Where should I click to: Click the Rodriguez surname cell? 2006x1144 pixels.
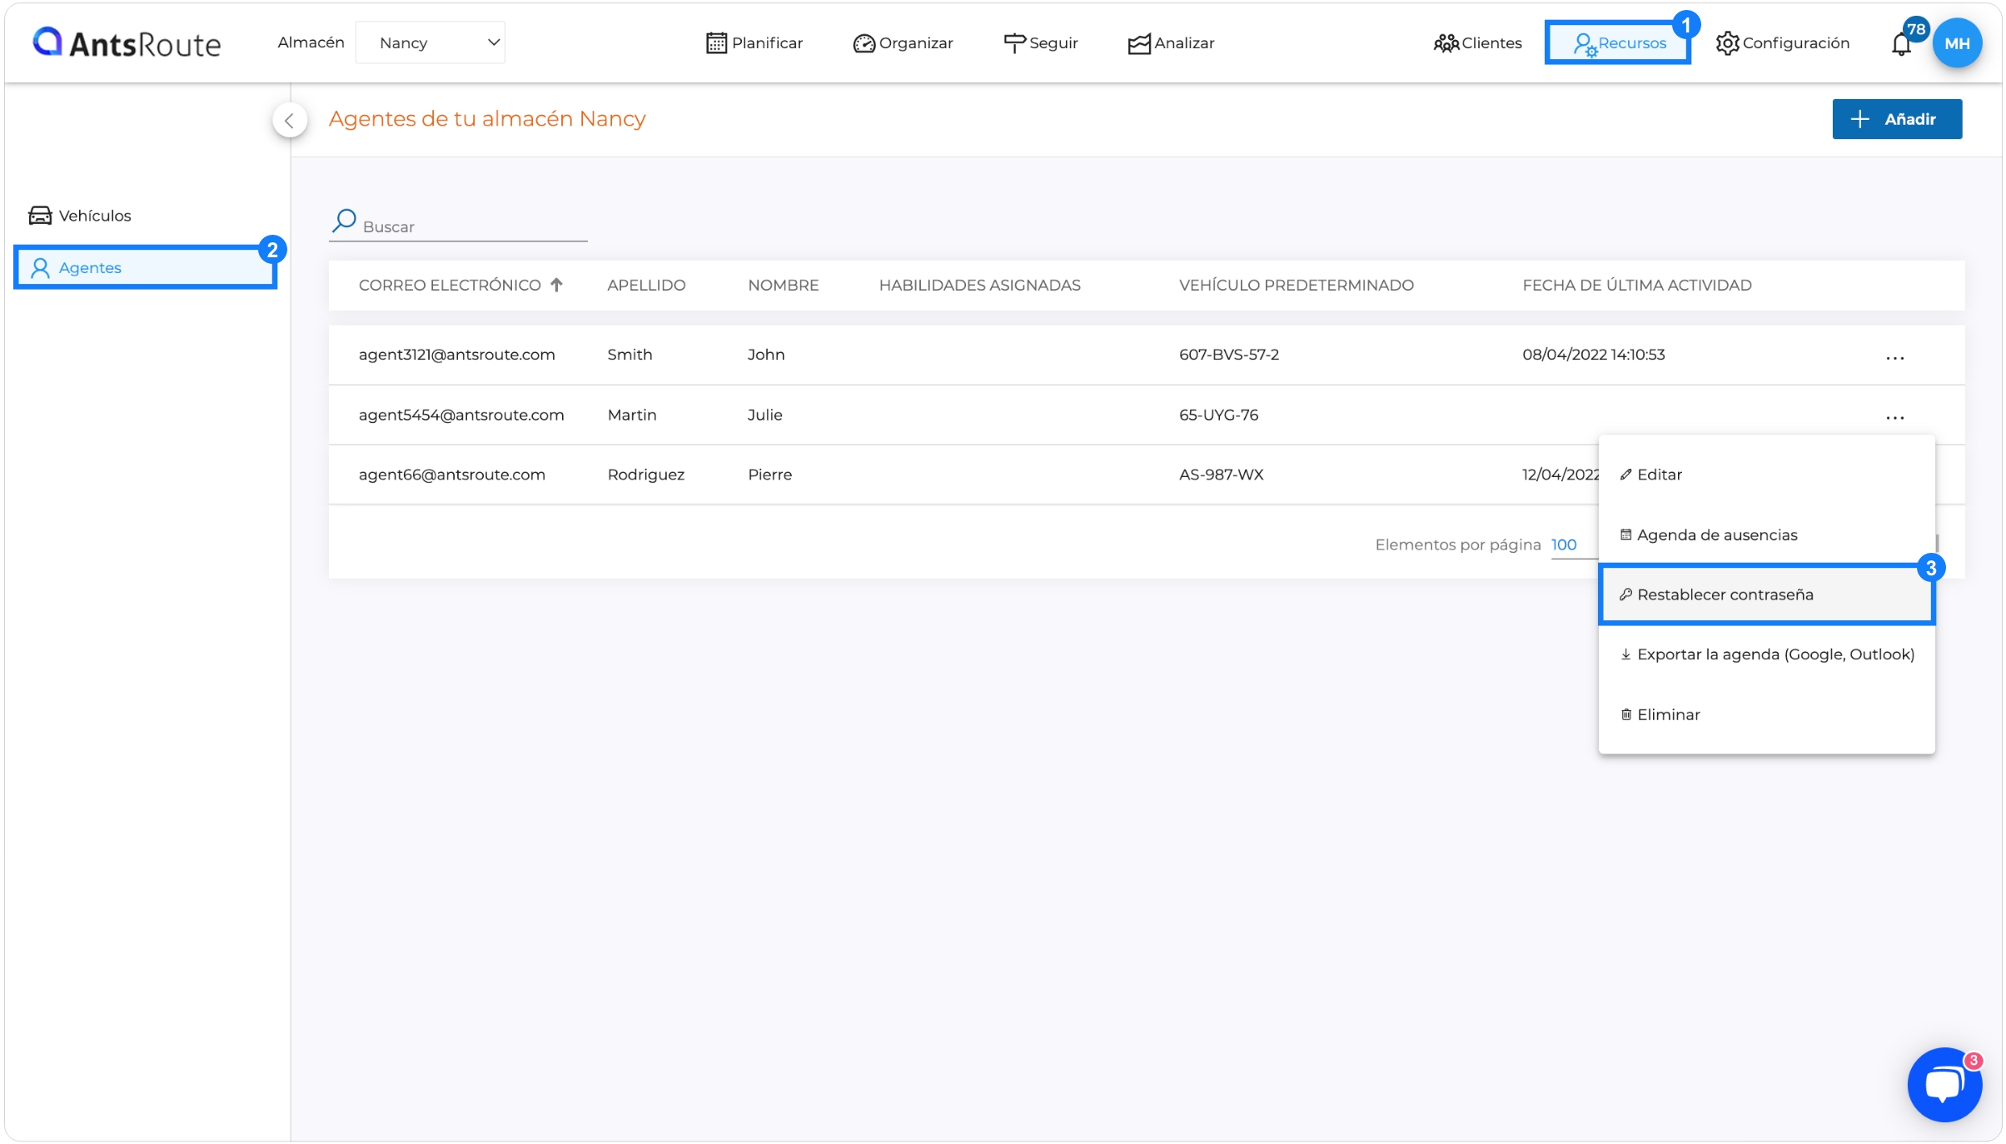point(645,474)
